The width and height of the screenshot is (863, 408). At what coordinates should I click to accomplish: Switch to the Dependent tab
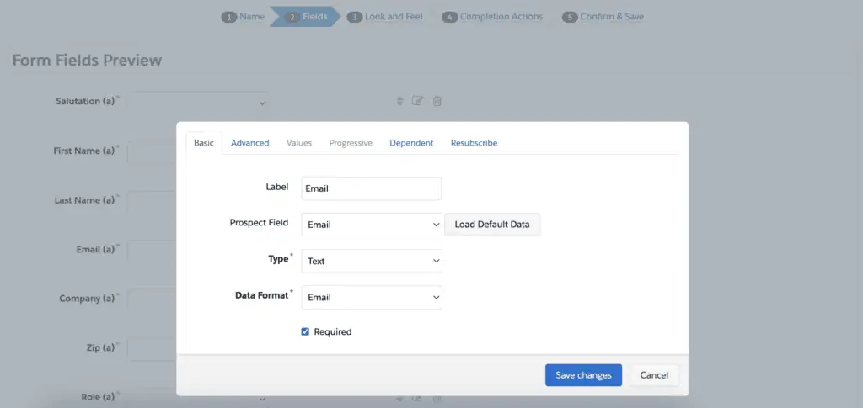pyautogui.click(x=411, y=143)
